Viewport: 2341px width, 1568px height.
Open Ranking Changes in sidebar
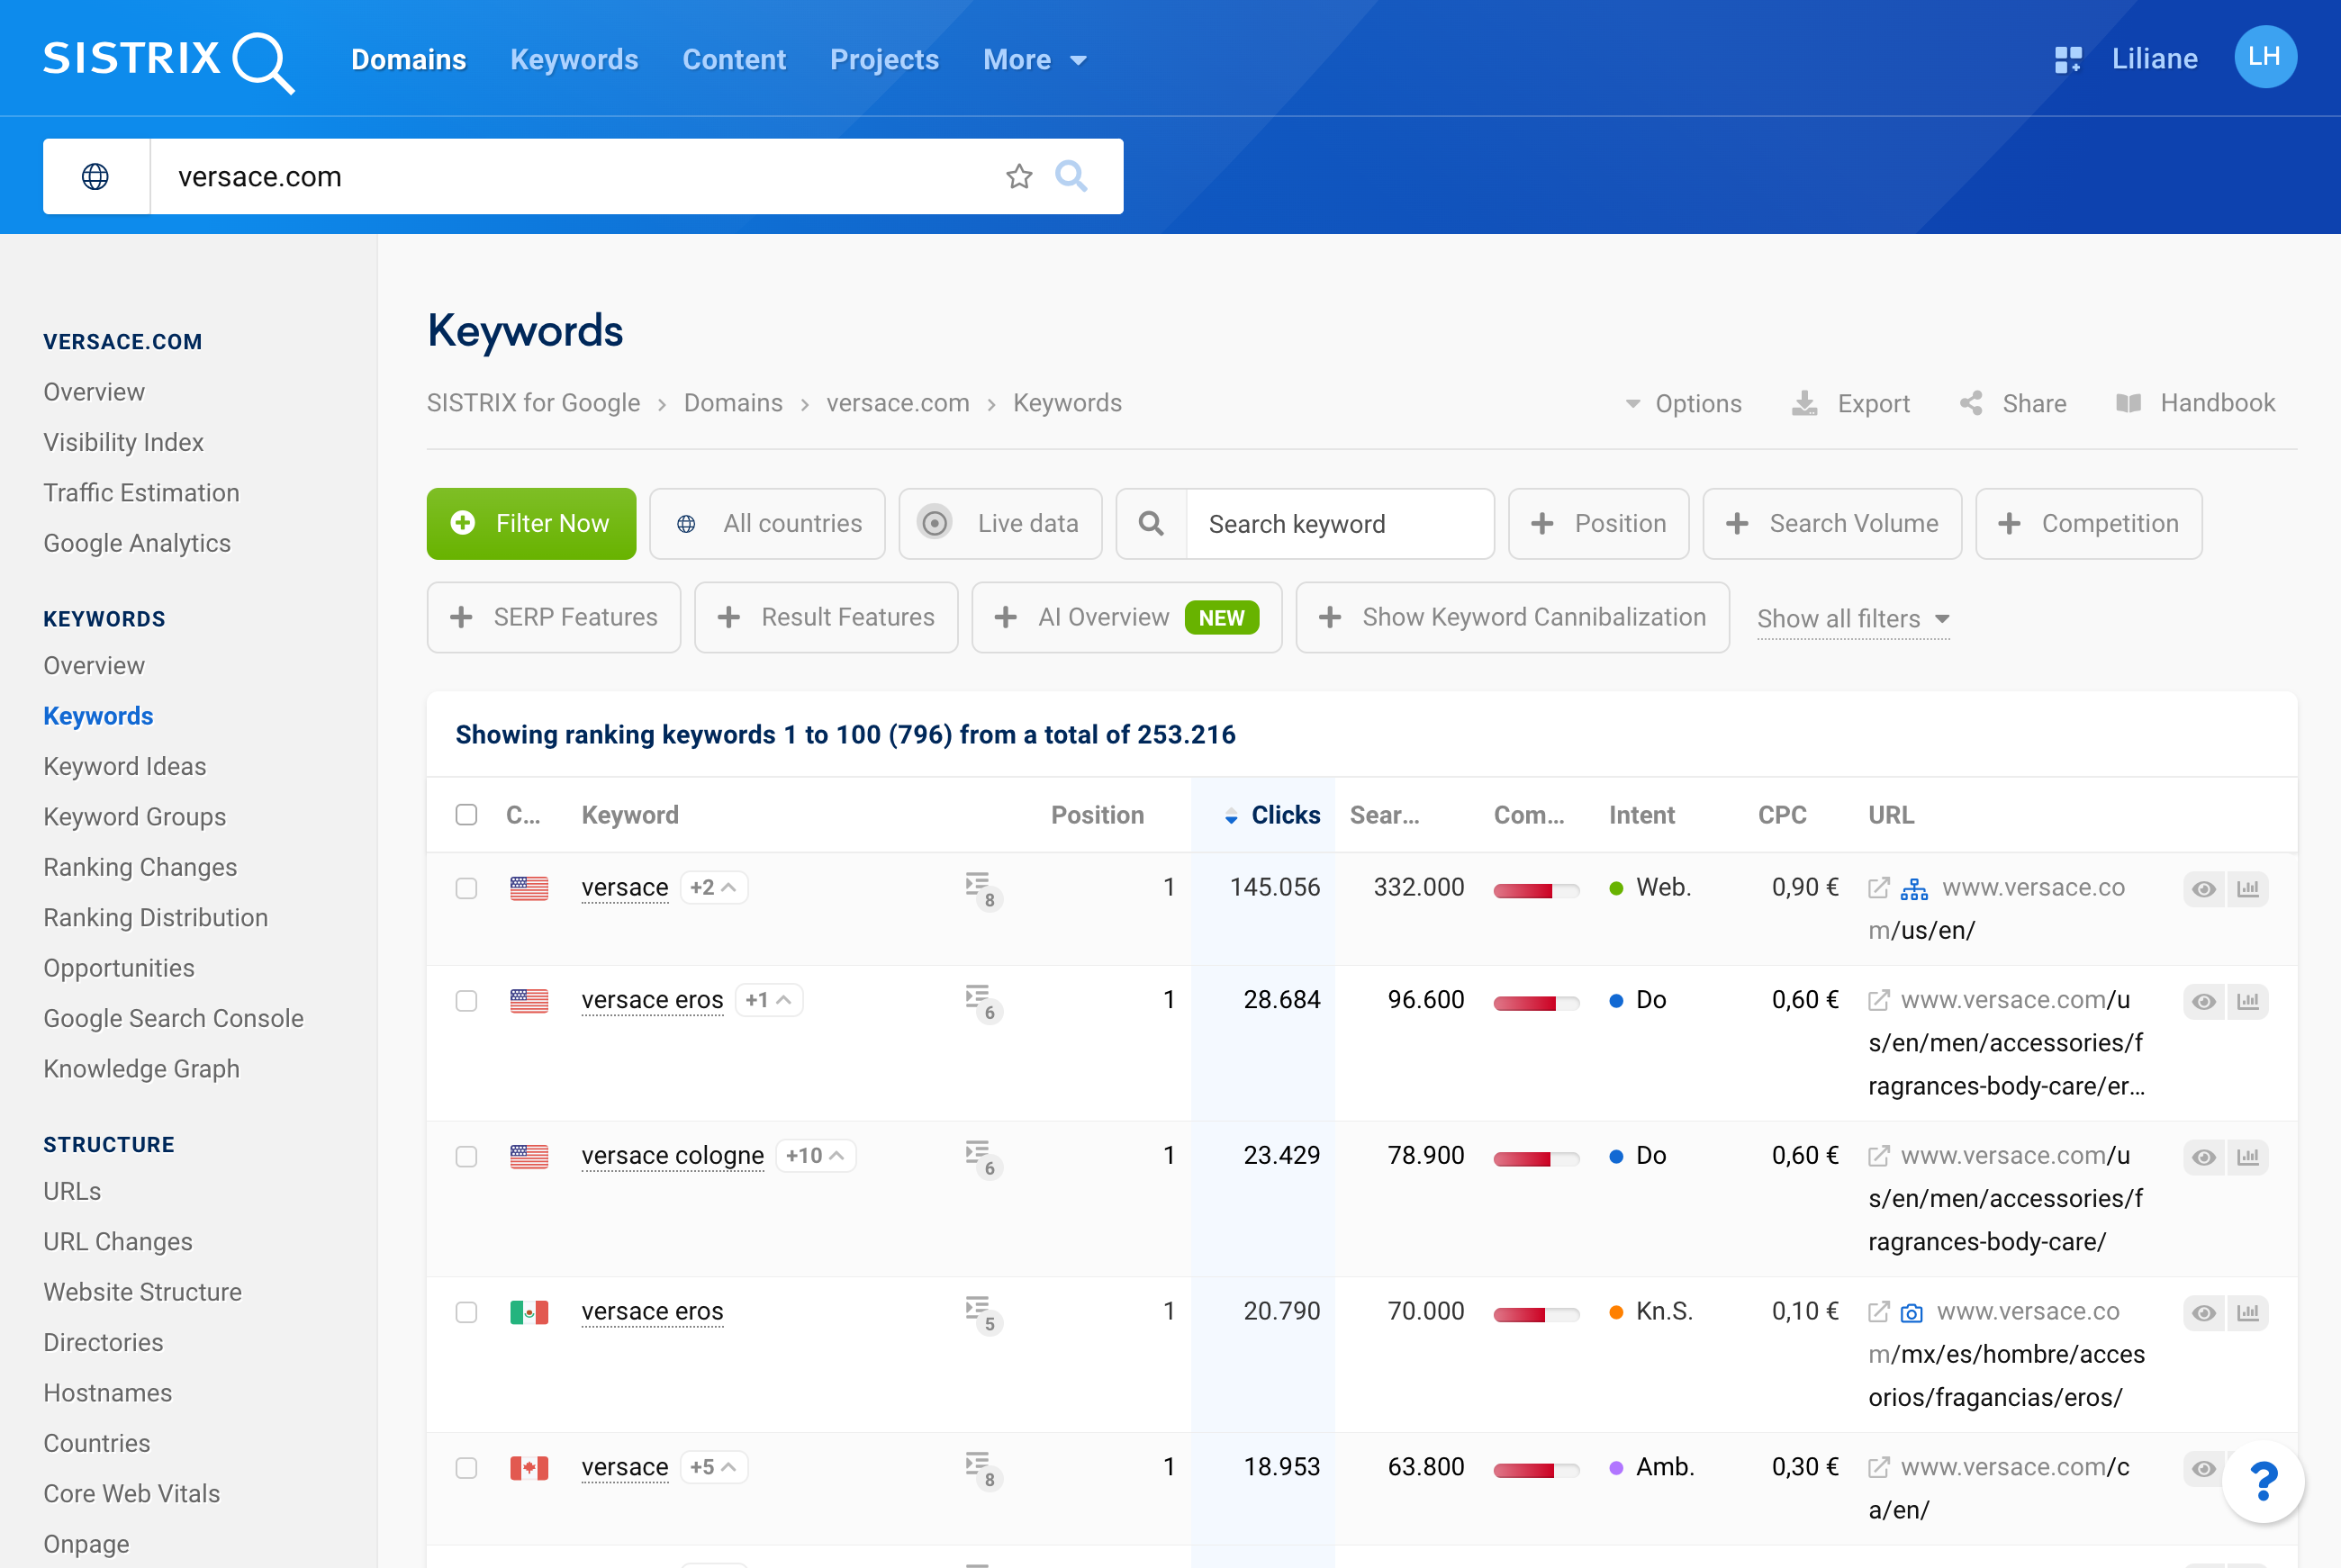click(x=140, y=867)
